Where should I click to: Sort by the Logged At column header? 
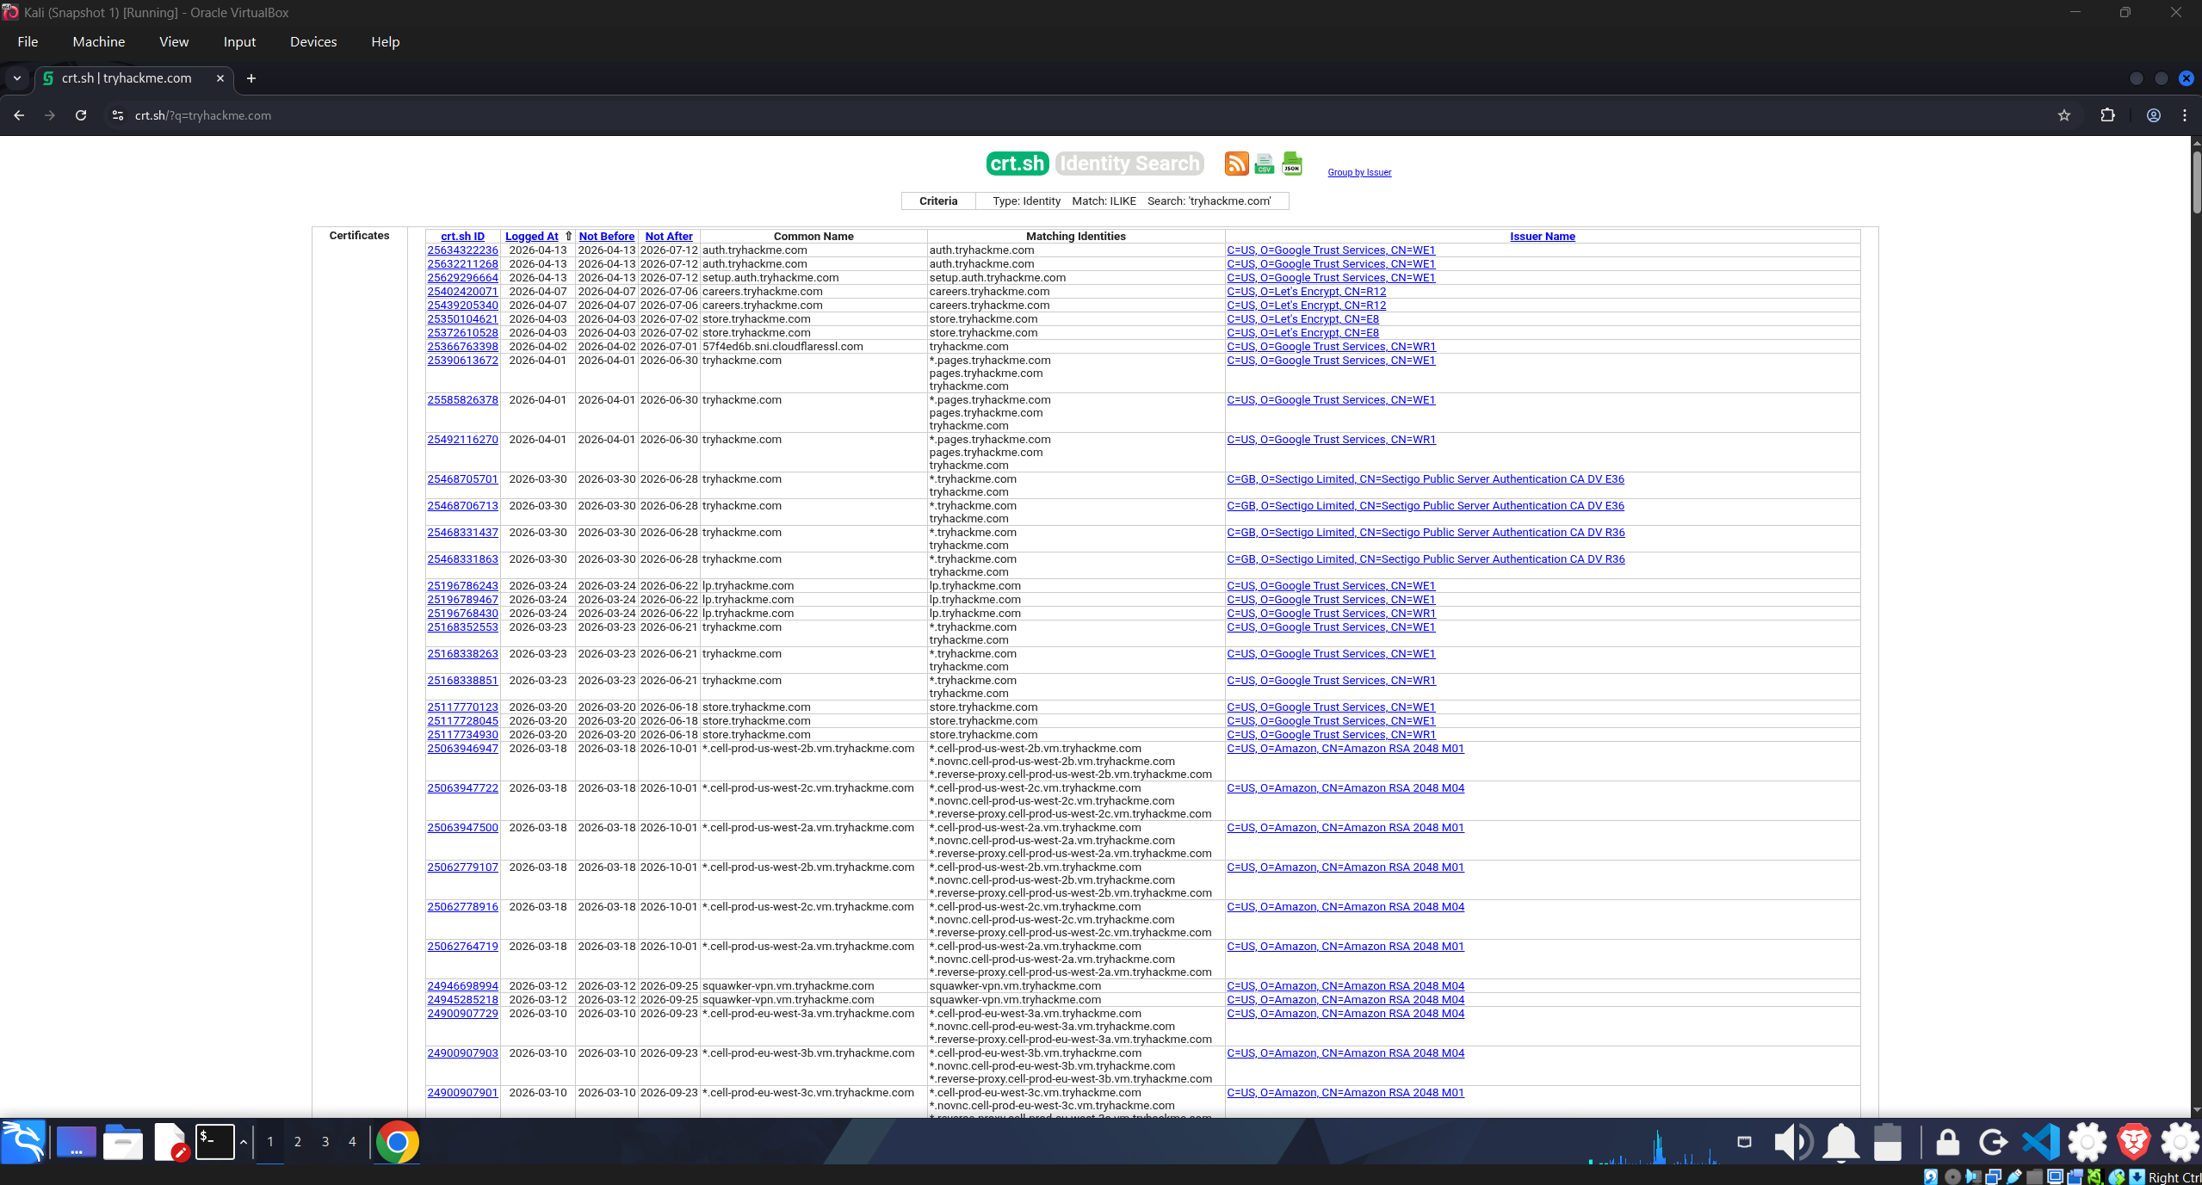[532, 237]
